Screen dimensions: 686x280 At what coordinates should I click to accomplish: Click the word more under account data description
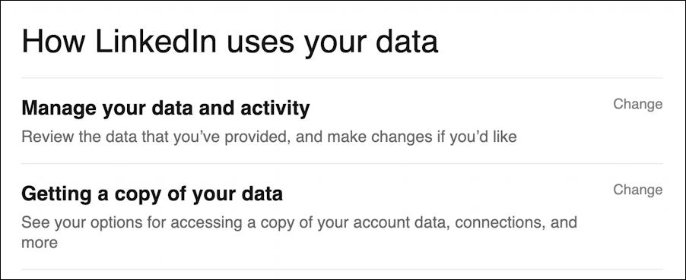(x=40, y=242)
